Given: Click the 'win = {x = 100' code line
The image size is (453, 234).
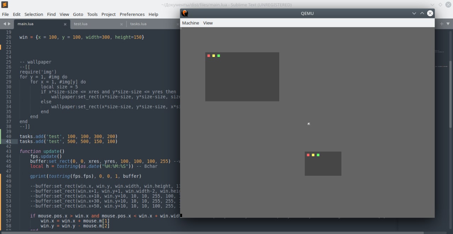Looking at the screenshot, I should 82,37.
